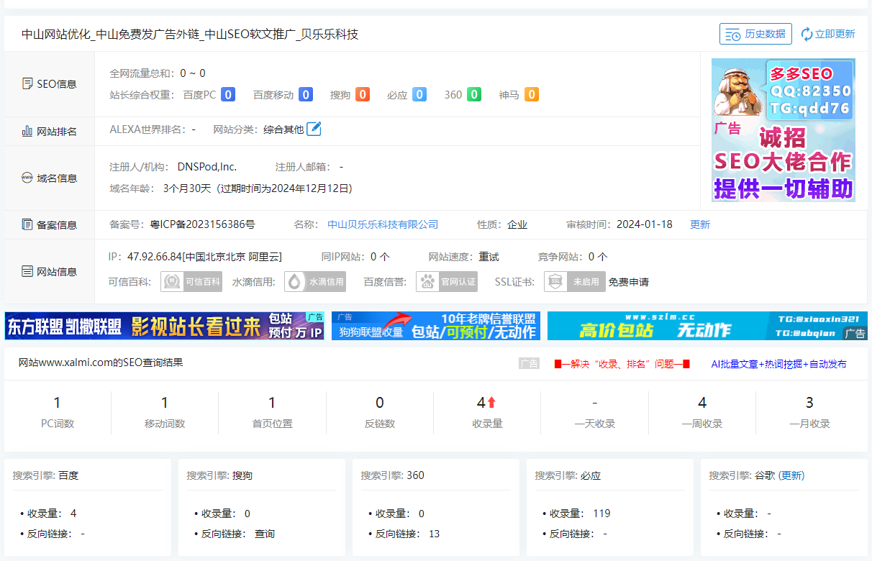Click the 360 weight badge

pyautogui.click(x=474, y=94)
